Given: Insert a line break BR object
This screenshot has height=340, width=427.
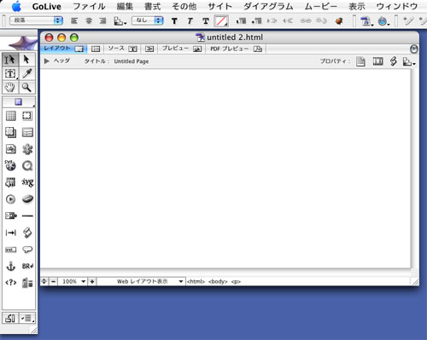Looking at the screenshot, I should [27, 267].
